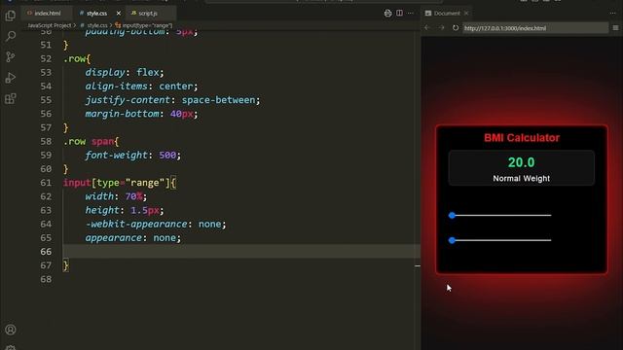The image size is (623, 350).
Task: Switch to the script.js tab
Action: point(147,13)
